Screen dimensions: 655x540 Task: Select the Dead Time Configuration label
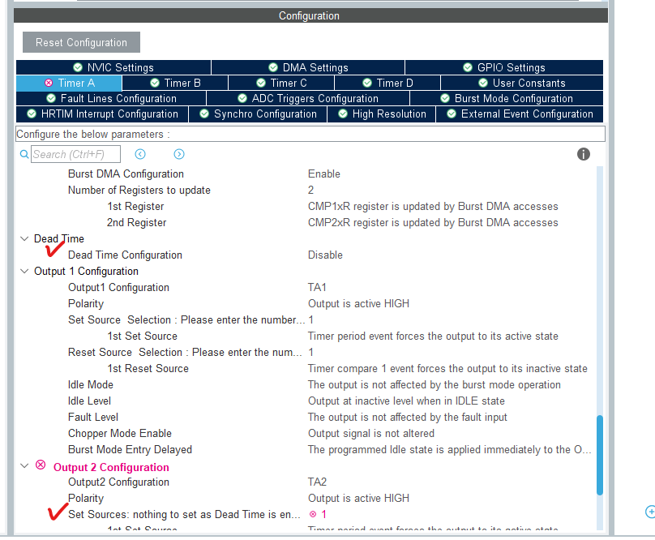click(125, 255)
